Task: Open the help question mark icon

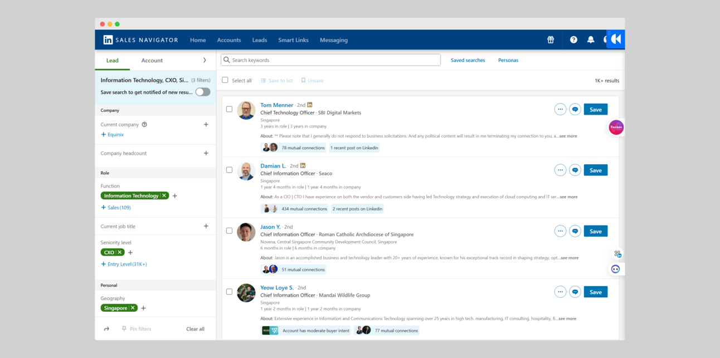Action: (x=573, y=40)
